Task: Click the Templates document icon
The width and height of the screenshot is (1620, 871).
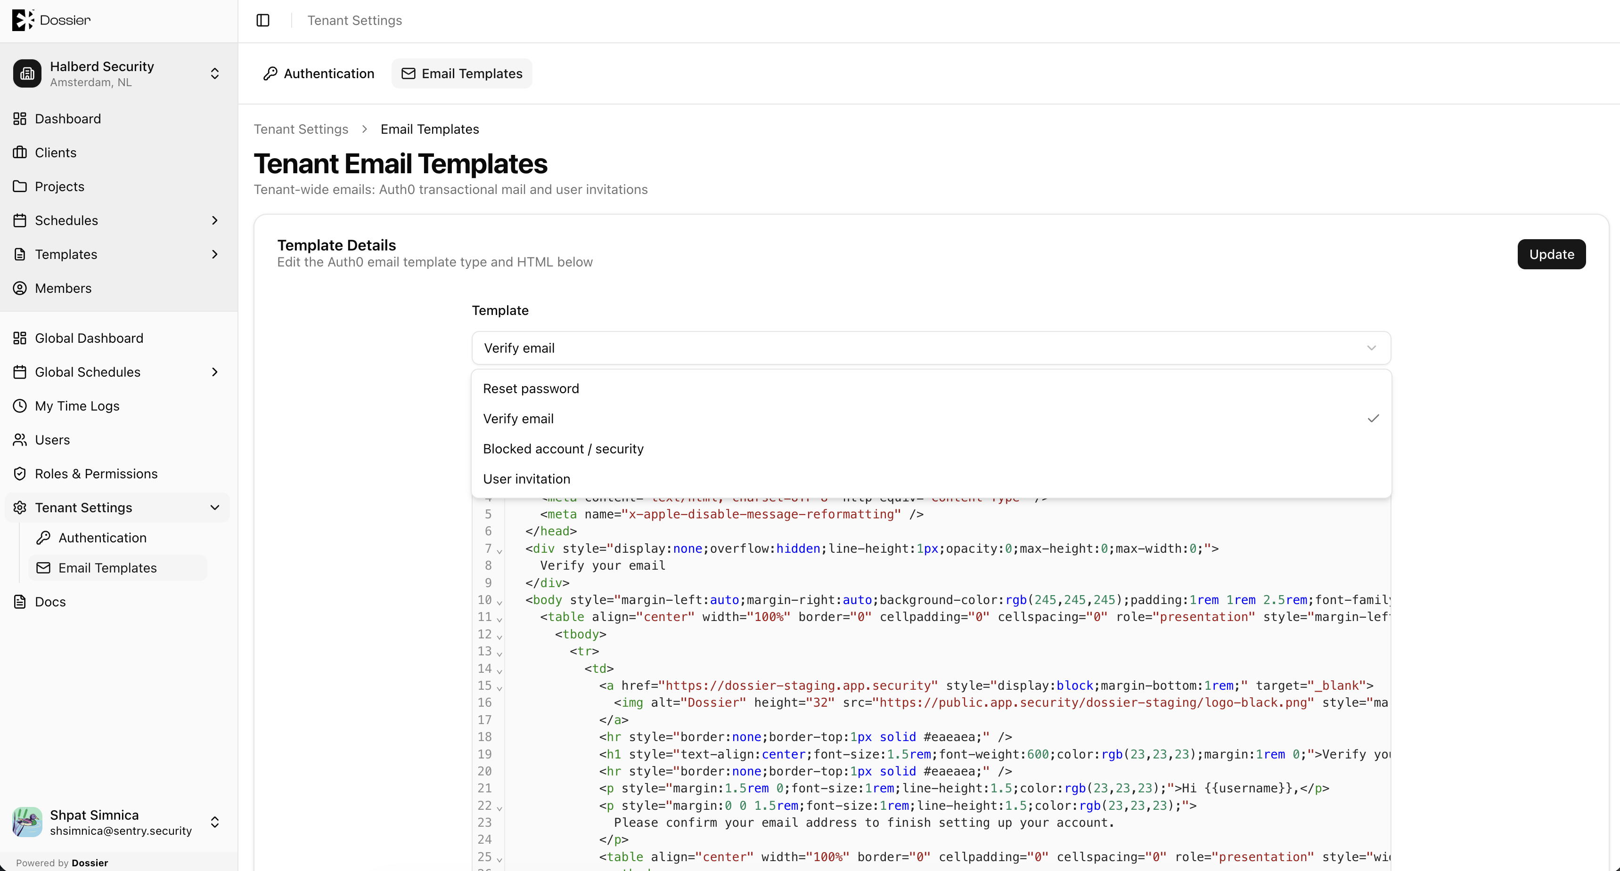Action: click(20, 255)
